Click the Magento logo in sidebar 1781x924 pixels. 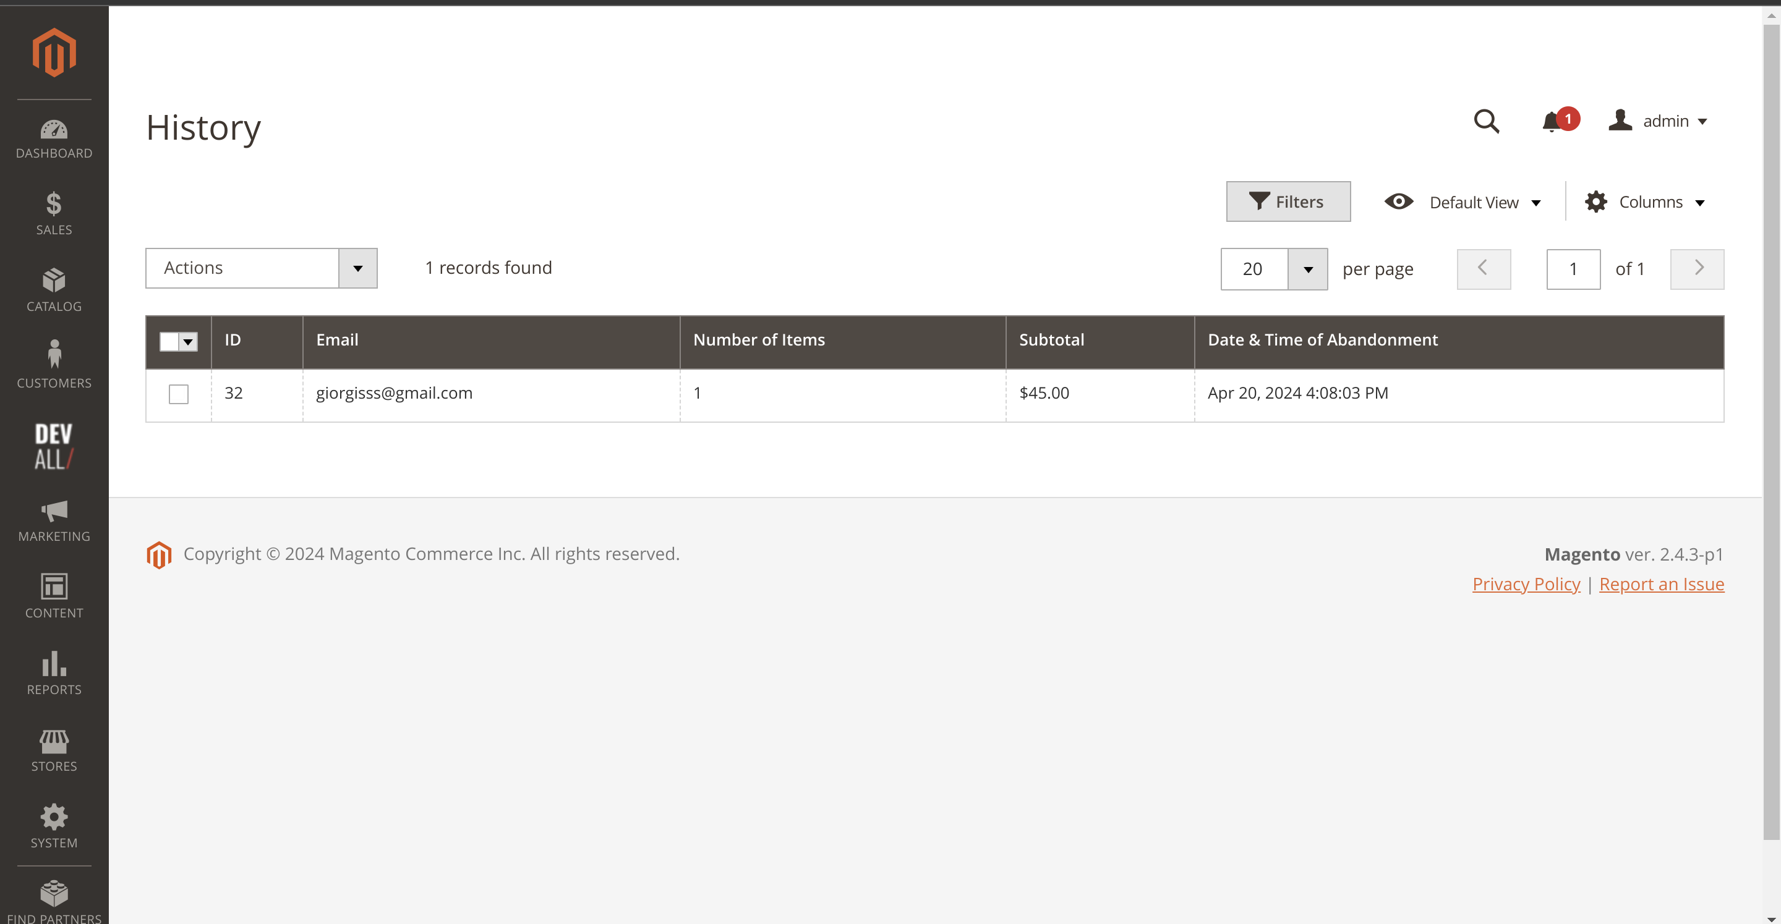tap(54, 53)
